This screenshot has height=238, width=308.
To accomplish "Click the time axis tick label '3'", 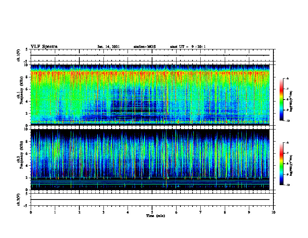I will [103, 212].
